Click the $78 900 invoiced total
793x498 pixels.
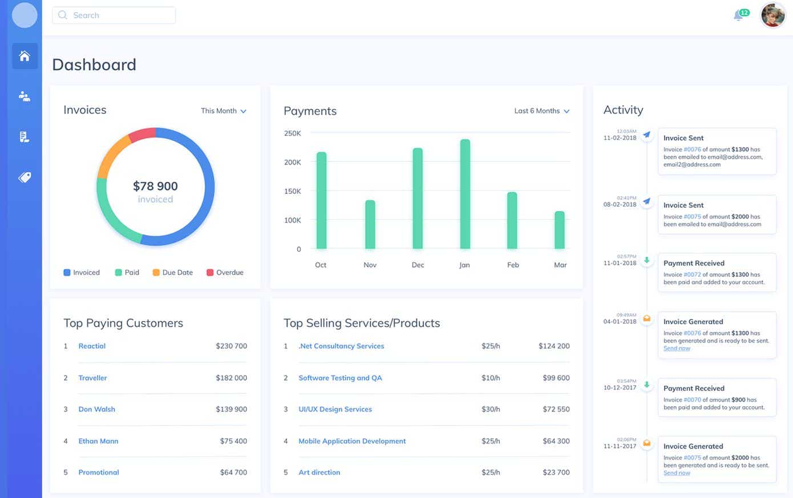(155, 187)
